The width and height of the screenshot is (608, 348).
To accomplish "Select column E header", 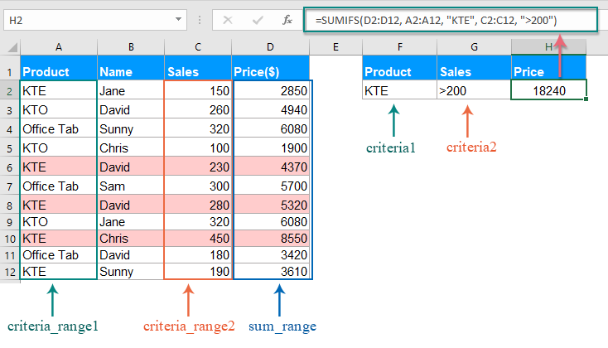I will click(x=335, y=47).
